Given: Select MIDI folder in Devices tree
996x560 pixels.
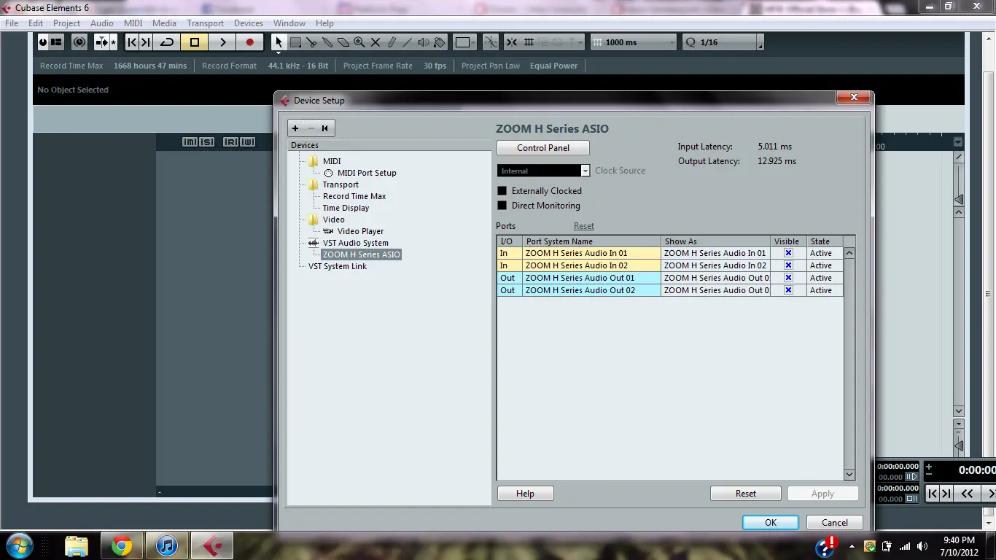Looking at the screenshot, I should (x=332, y=161).
